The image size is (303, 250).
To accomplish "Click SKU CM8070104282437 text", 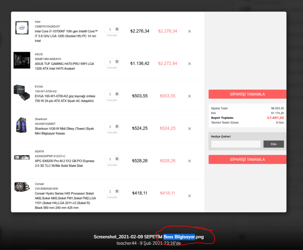I will 47,27.
